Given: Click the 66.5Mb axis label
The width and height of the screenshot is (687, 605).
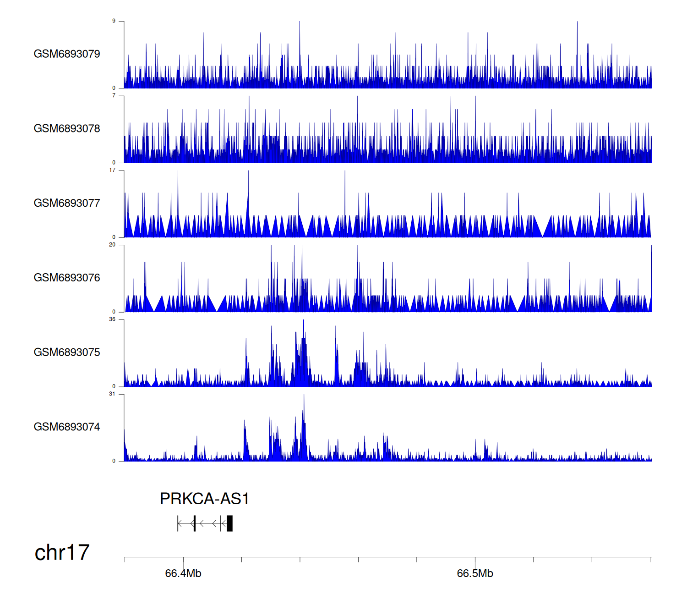Looking at the screenshot, I should (475, 573).
